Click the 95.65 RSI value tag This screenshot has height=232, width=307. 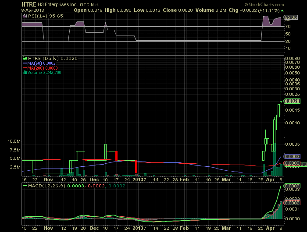click(x=291, y=18)
